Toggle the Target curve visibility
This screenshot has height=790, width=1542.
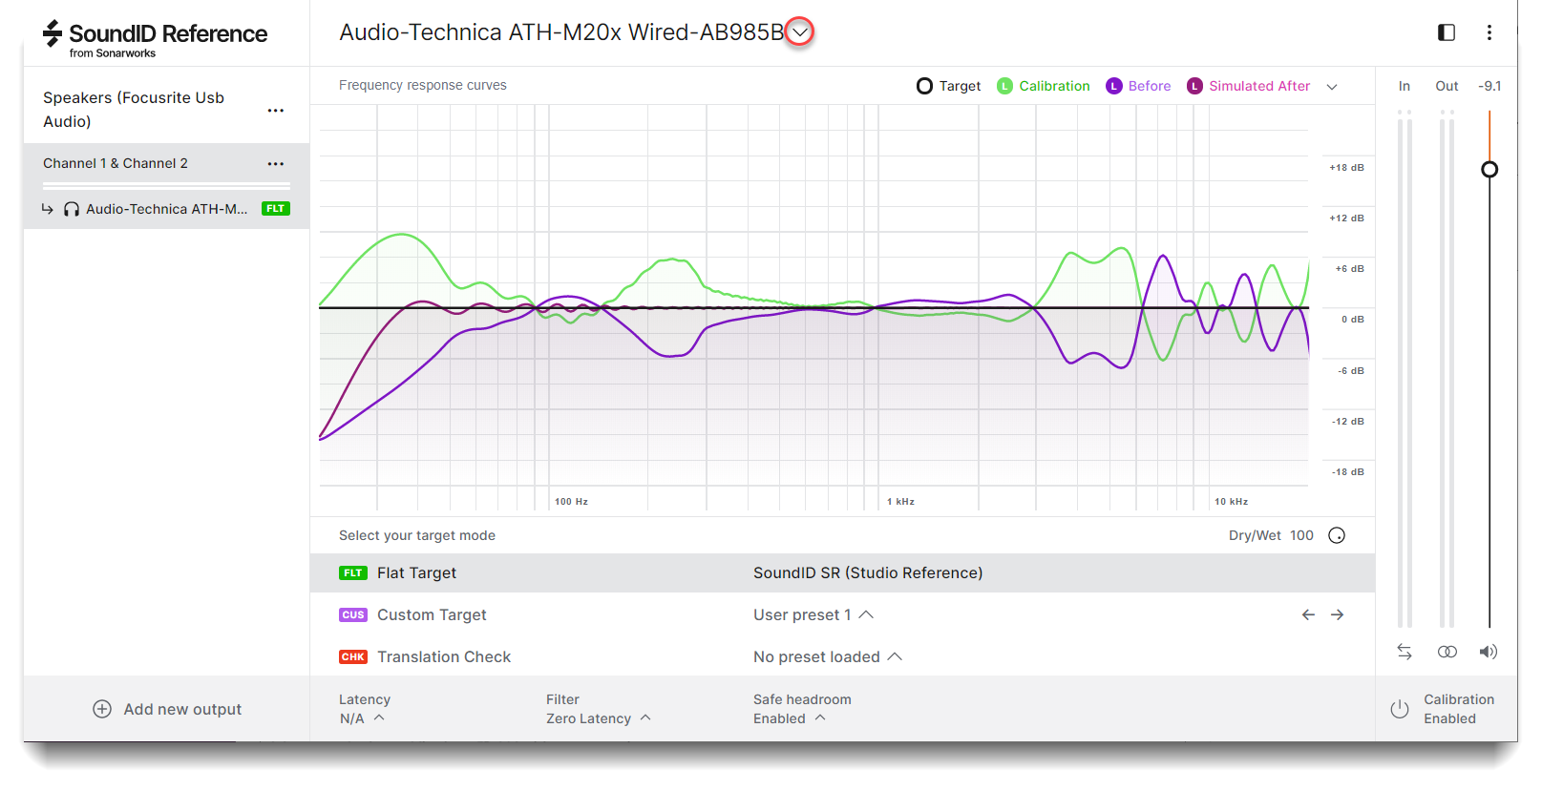948,86
